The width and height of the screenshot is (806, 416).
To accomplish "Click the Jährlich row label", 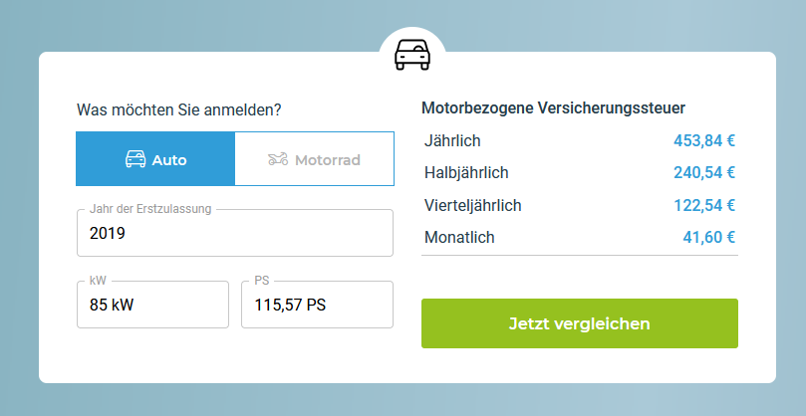I will pyautogui.click(x=451, y=140).
